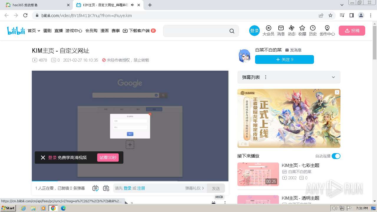Expand the 弹幕列表 chevron
377x212 pixels.
333,77
